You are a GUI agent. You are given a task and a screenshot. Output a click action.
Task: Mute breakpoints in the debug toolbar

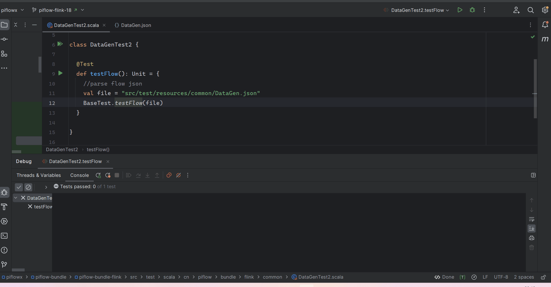point(178,175)
